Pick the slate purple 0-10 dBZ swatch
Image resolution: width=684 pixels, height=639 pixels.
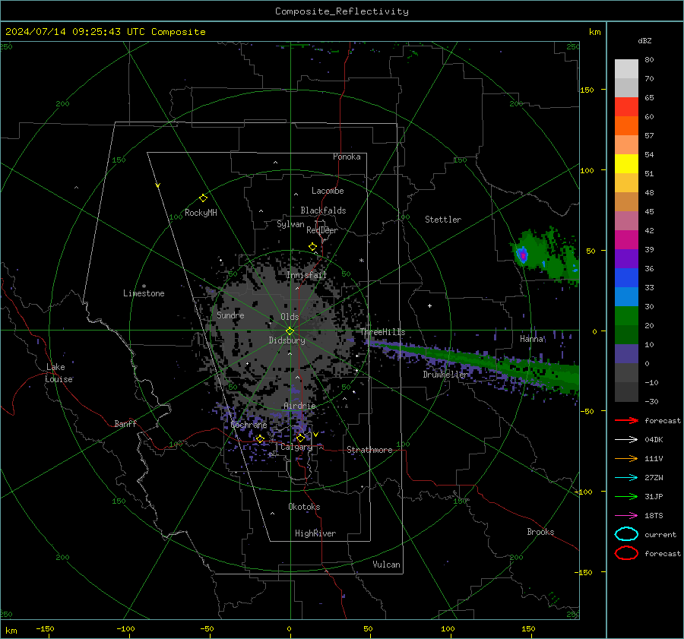[626, 354]
